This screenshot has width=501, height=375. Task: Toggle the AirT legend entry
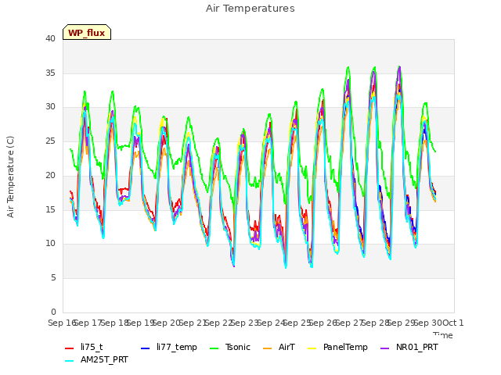pyautogui.click(x=279, y=347)
